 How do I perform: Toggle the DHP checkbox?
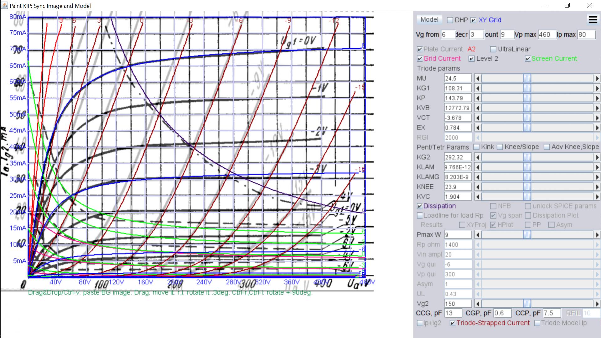[450, 20]
